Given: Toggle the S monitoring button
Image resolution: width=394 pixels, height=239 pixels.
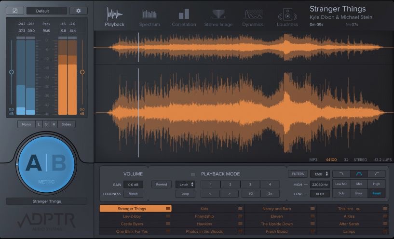Looking at the screenshot, I should [46, 124].
